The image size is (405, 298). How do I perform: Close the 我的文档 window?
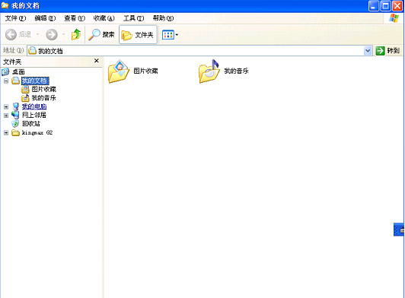click(397, 6)
